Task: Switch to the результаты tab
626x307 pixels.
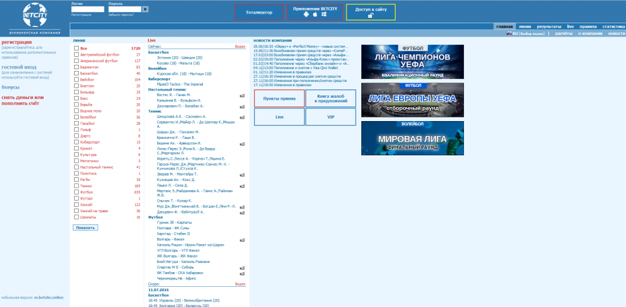Action: [549, 27]
